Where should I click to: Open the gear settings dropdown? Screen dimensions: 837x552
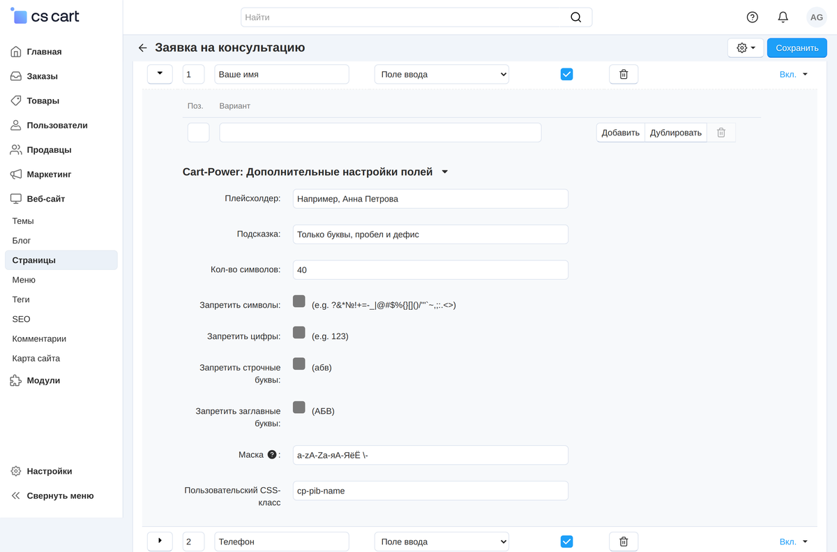[x=746, y=47]
